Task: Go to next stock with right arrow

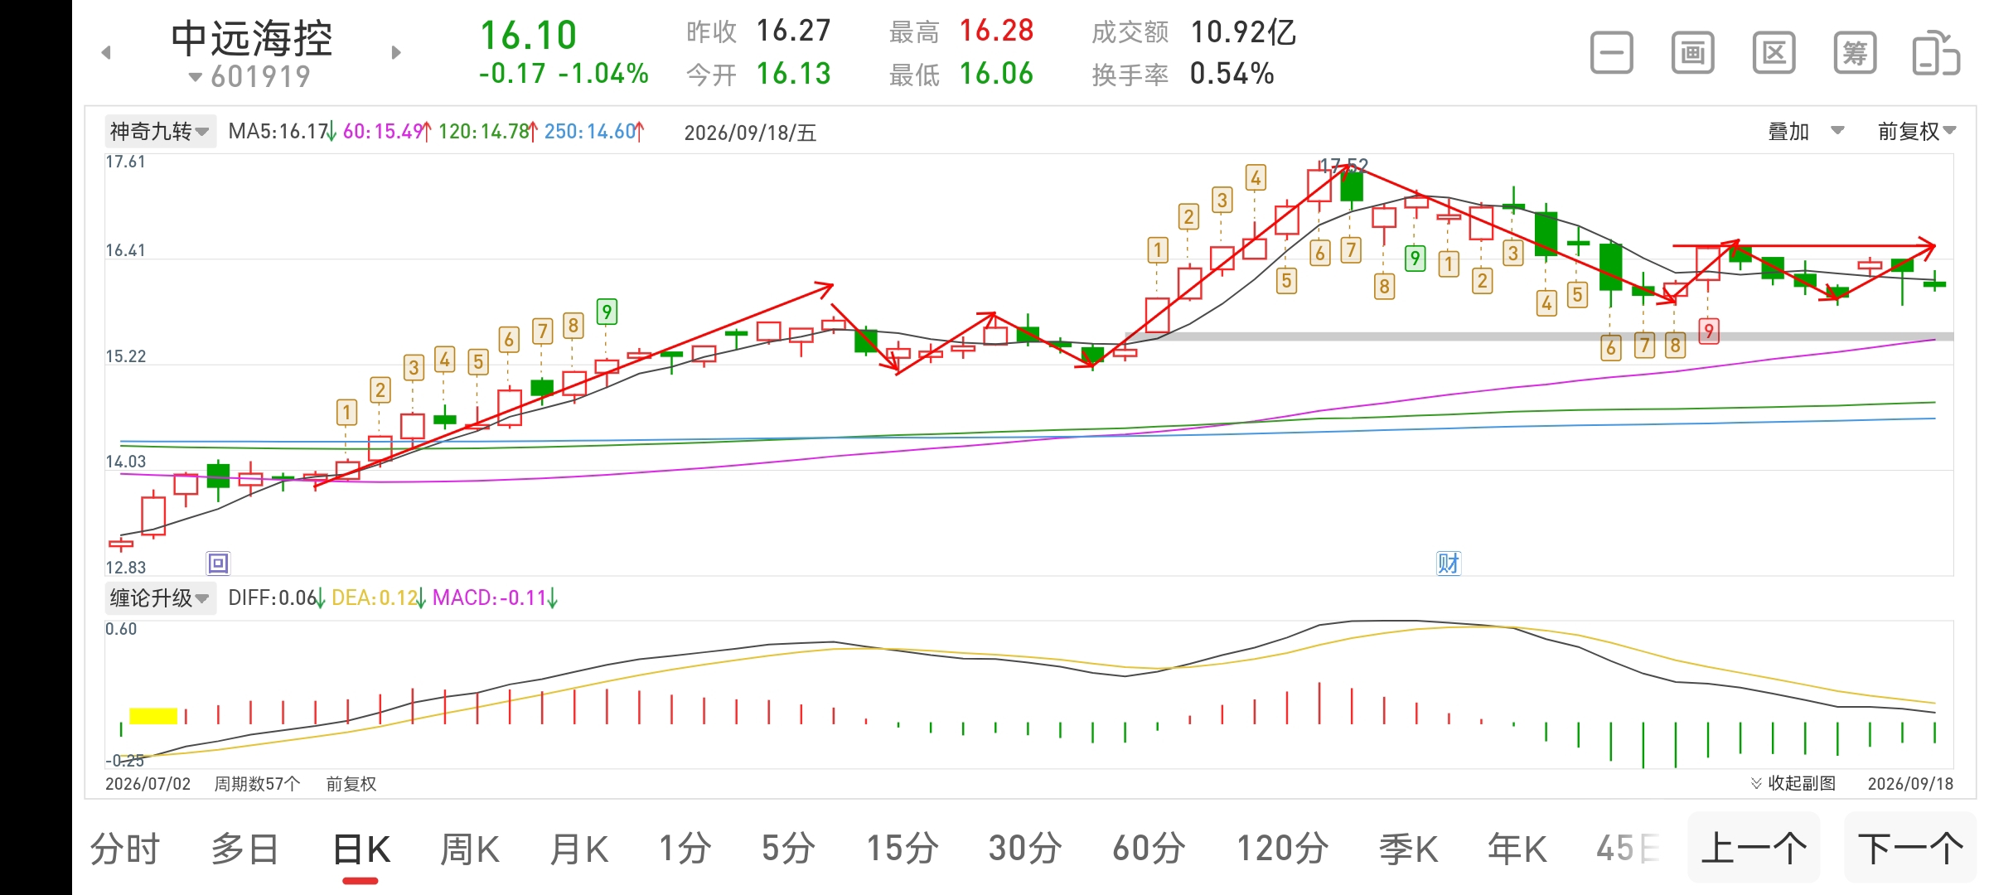Action: (396, 52)
